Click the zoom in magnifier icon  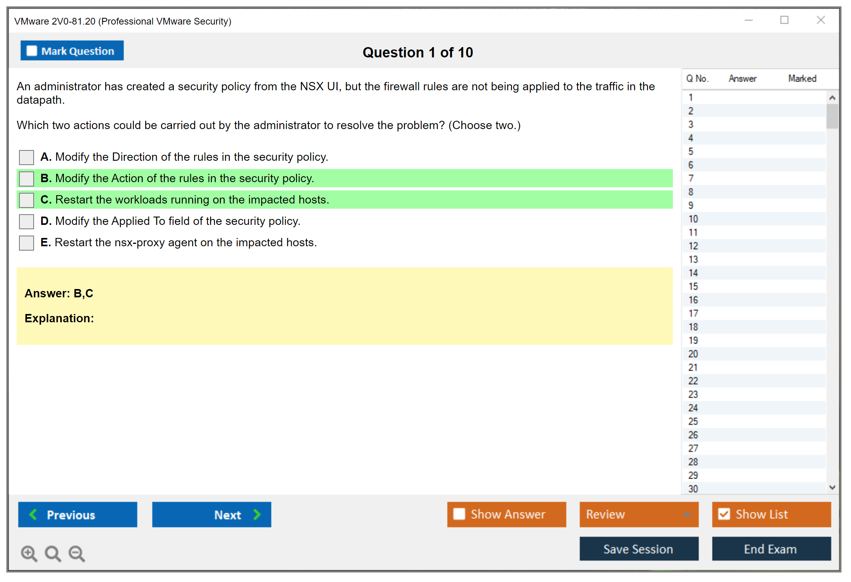click(29, 553)
